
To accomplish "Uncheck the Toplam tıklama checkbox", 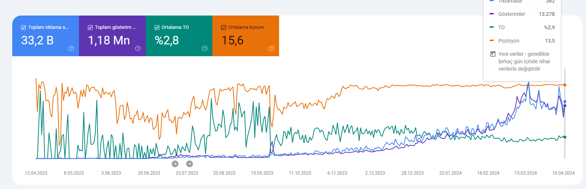I will [x=23, y=27].
